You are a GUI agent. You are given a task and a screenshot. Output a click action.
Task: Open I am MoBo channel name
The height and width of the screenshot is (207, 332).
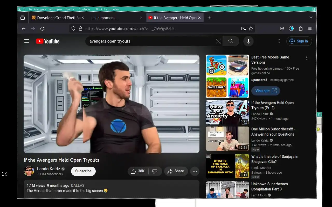[259, 195]
